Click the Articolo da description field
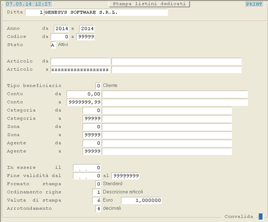The image size is (268, 222). pos(176,61)
